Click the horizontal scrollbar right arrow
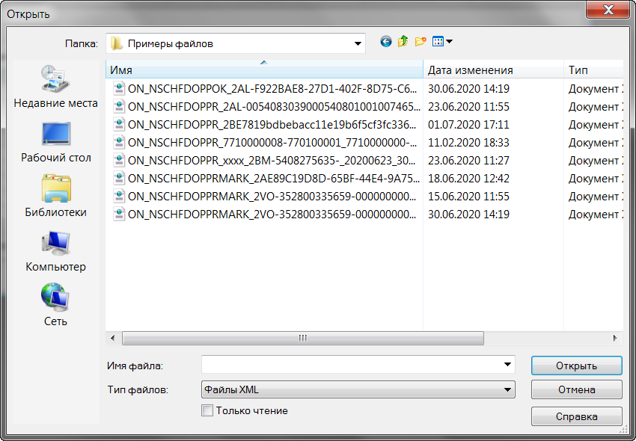636x441 pixels. pyautogui.click(x=615, y=338)
